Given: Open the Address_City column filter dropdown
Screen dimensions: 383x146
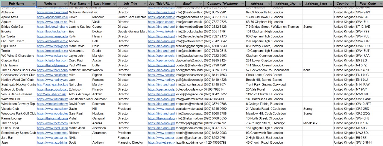Looking at the screenshot, I should [x=300, y=4].
